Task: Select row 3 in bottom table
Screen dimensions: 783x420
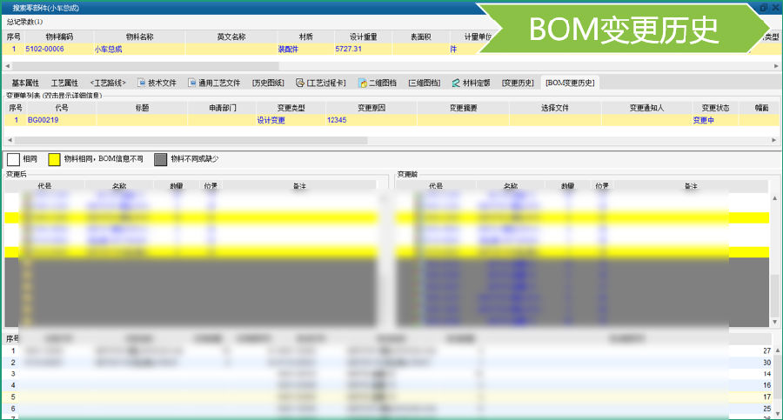Action: point(387,374)
